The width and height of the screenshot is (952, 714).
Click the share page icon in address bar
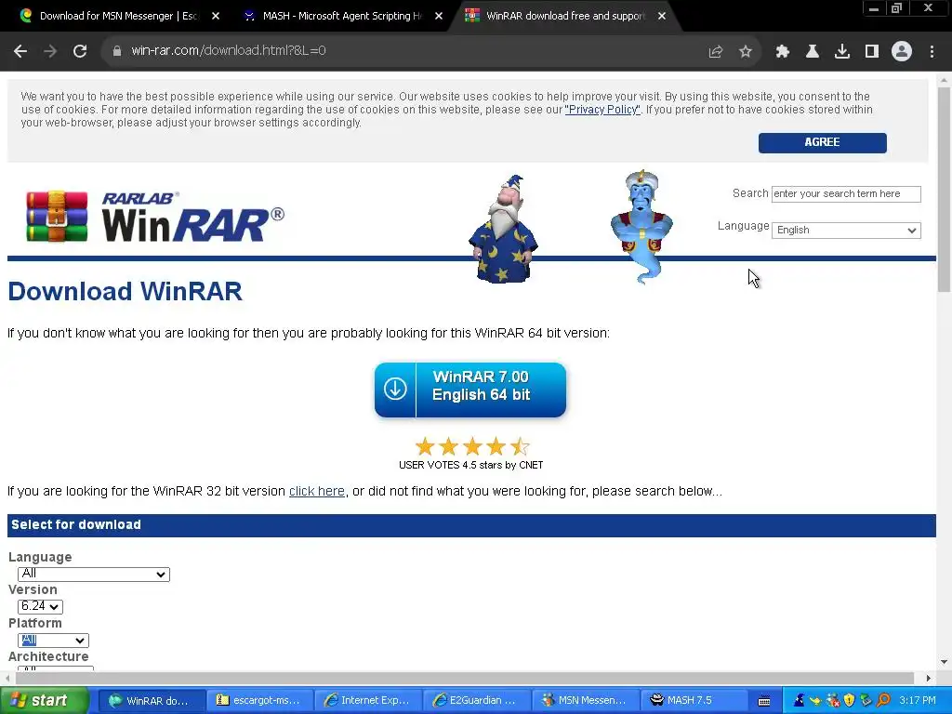(x=716, y=52)
